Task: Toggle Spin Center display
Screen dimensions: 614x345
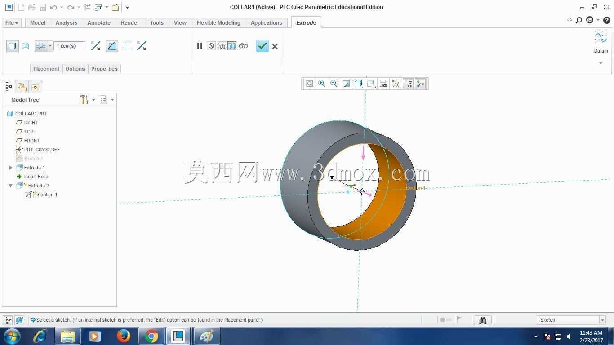Action: (421, 84)
